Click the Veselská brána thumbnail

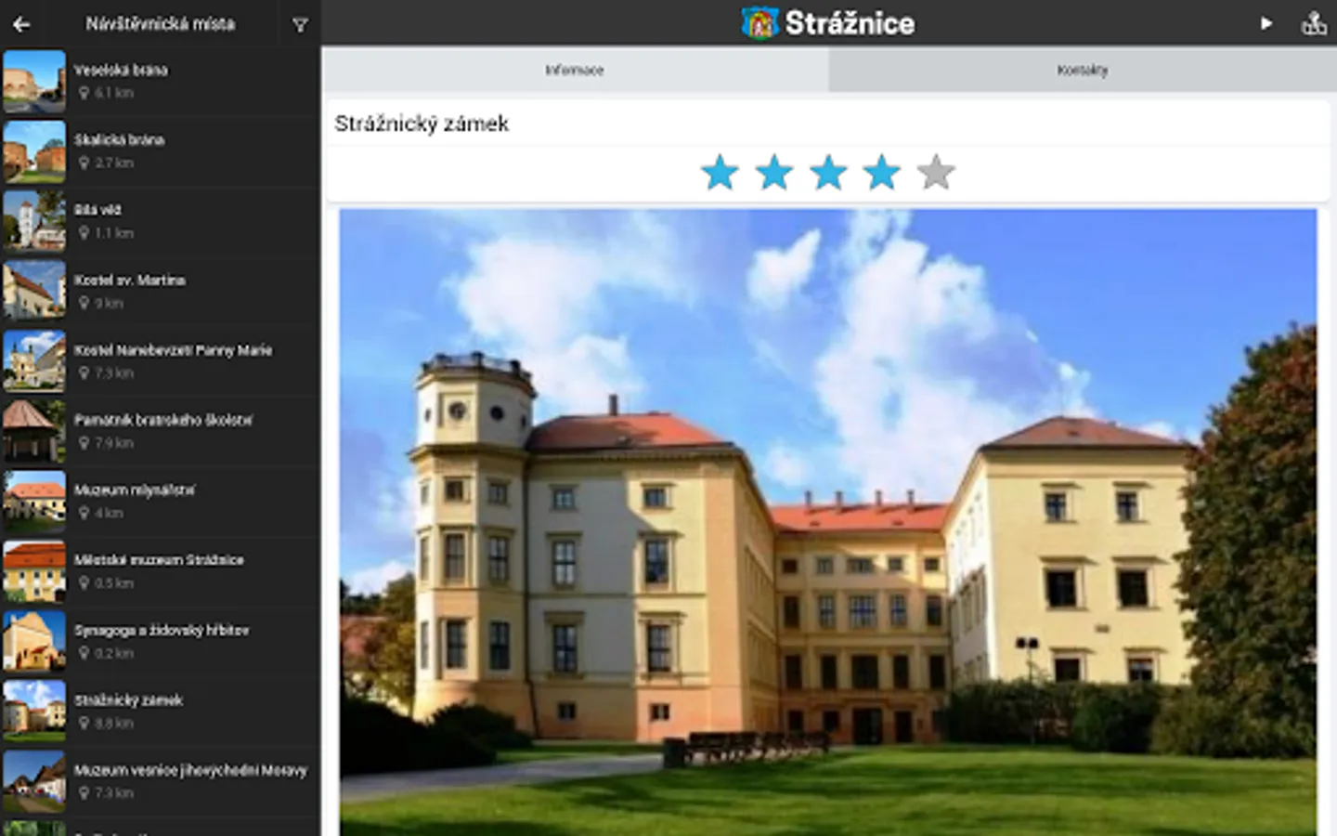pos(34,82)
